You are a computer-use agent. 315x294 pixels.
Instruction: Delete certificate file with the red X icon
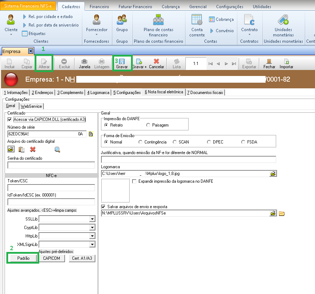[x=33, y=149]
